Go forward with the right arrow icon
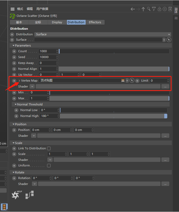Image resolution: width=179 pixels, height=212 pixels. (138, 9)
